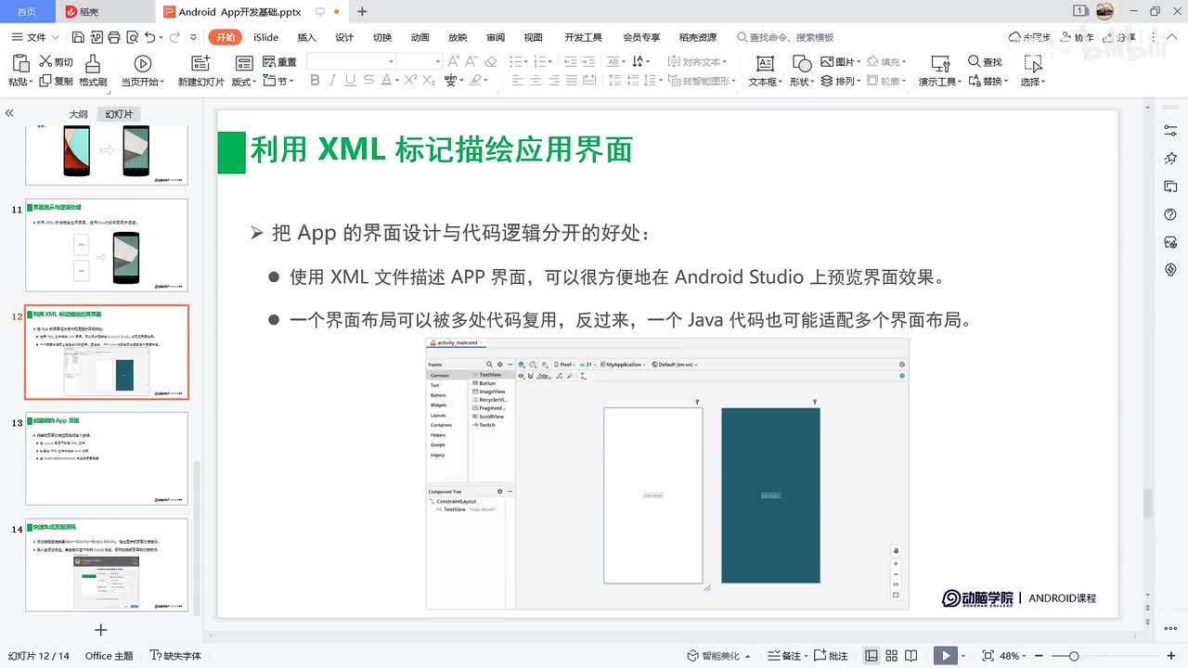1188x668 pixels.
Task: Toggle Superscript X² formatting
Action: point(410,81)
